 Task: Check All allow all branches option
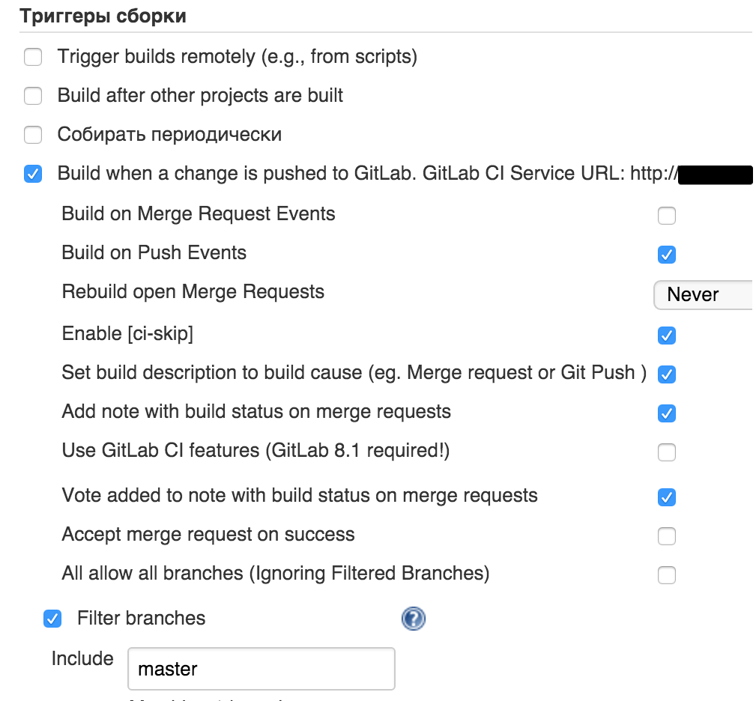coord(666,575)
